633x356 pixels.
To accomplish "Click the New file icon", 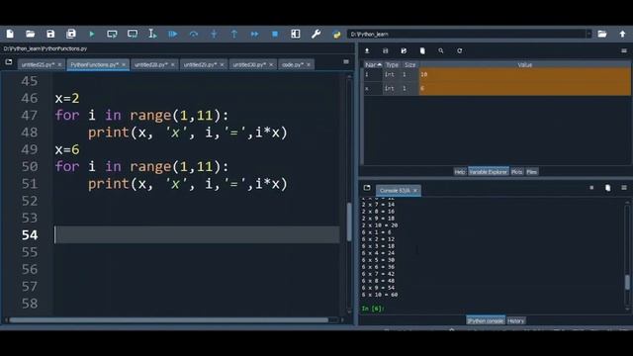I will tap(10, 34).
